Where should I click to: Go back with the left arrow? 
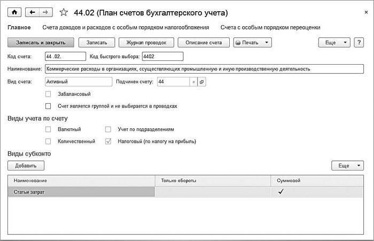(x=32, y=12)
